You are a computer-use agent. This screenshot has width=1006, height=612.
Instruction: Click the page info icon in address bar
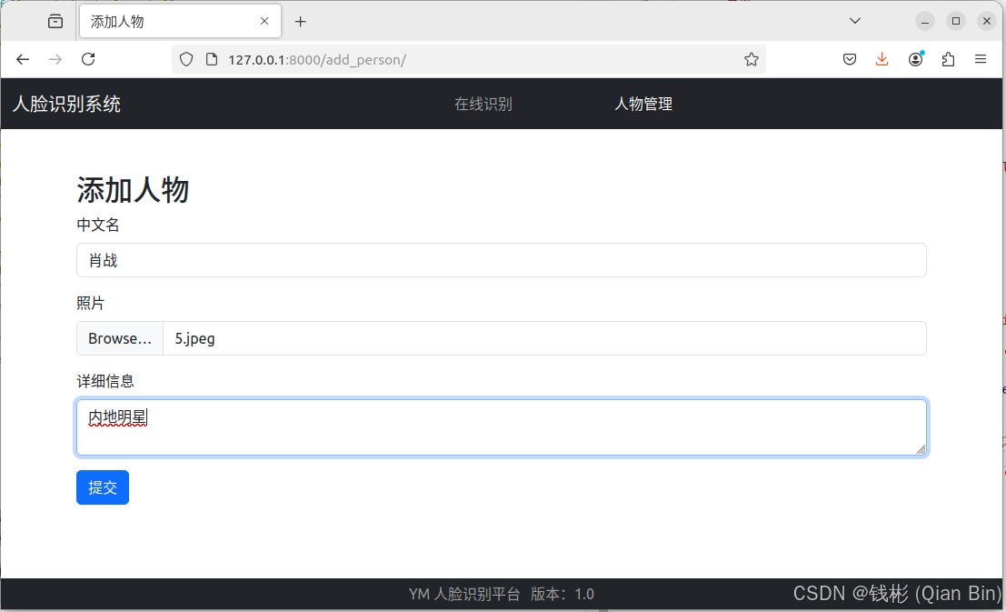pyautogui.click(x=212, y=60)
